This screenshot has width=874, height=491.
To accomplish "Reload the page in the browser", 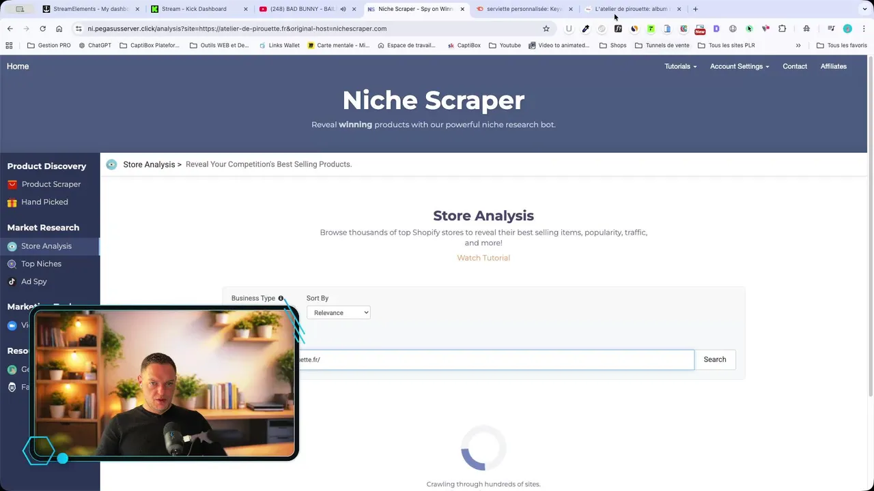I will tap(42, 29).
